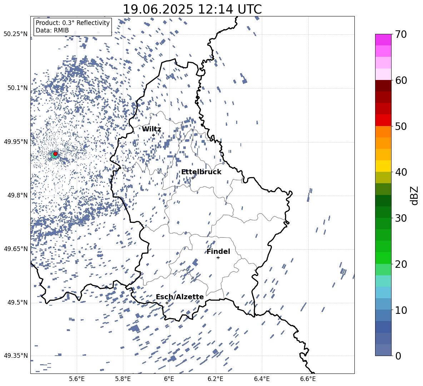Screen dimensions: 423x386
Task: Click the 5.6°E longitude label
Action: point(77,379)
